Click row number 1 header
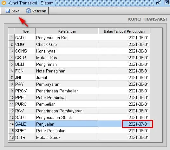Viewport: 170px width, 150px height. coord(11,38)
